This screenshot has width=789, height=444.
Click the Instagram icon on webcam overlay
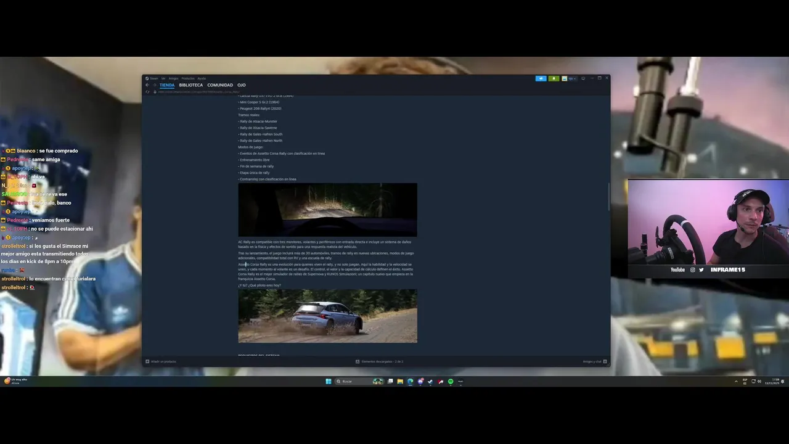pyautogui.click(x=692, y=269)
